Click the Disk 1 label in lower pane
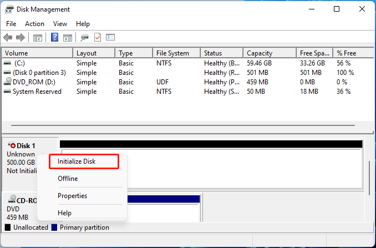 (26, 145)
